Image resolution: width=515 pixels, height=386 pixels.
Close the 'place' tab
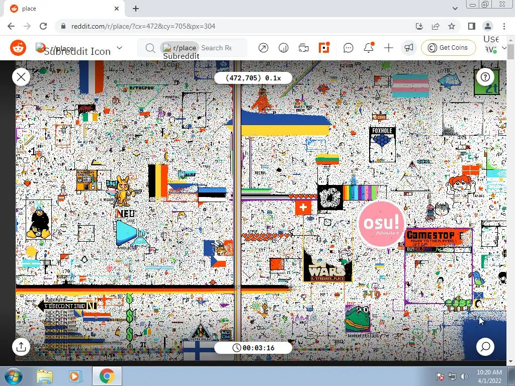[117, 9]
